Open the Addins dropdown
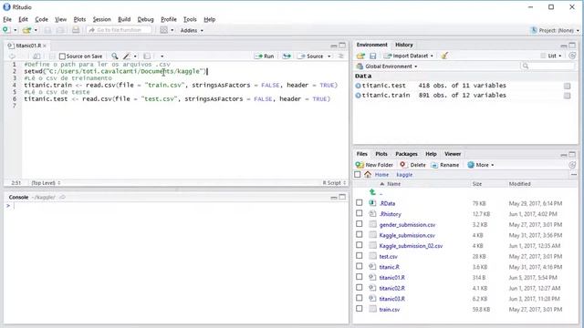Viewport: 584px width, 328px height. (192, 30)
